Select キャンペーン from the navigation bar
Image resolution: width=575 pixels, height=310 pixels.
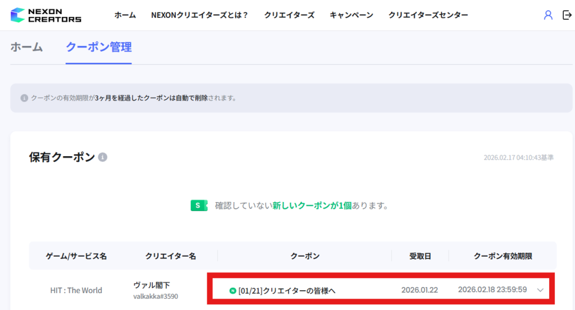tap(352, 15)
